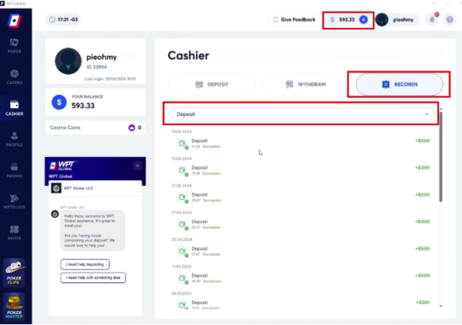
Task: Open the Records tab
Action: pyautogui.click(x=399, y=84)
